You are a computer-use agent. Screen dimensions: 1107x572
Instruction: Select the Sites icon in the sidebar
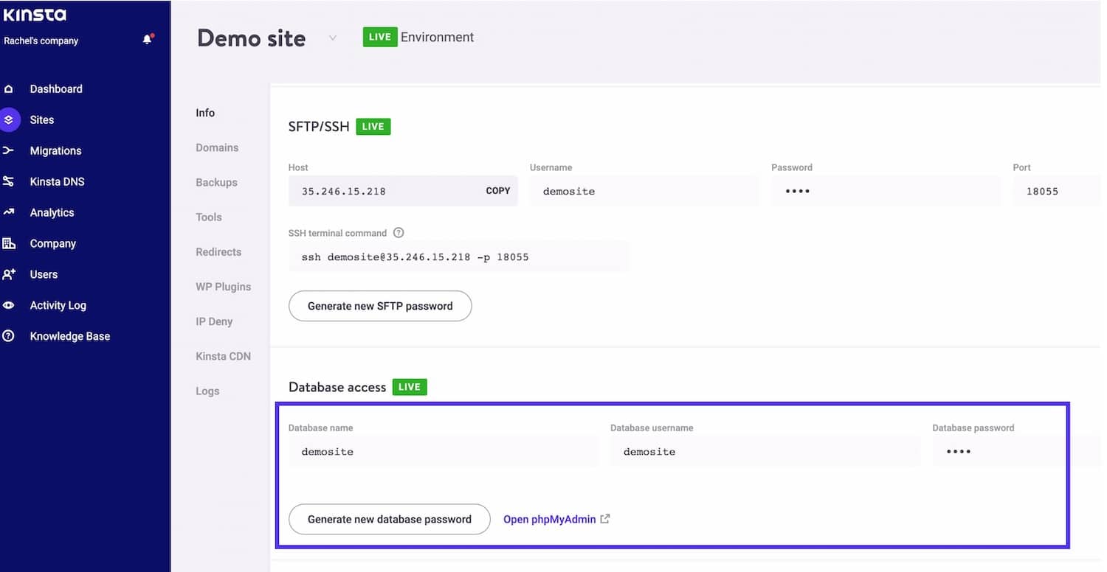pos(41,119)
